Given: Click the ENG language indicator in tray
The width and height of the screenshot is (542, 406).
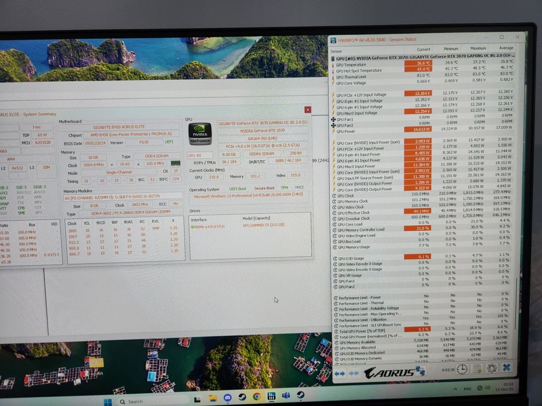Looking at the screenshot, I should coord(467,389).
